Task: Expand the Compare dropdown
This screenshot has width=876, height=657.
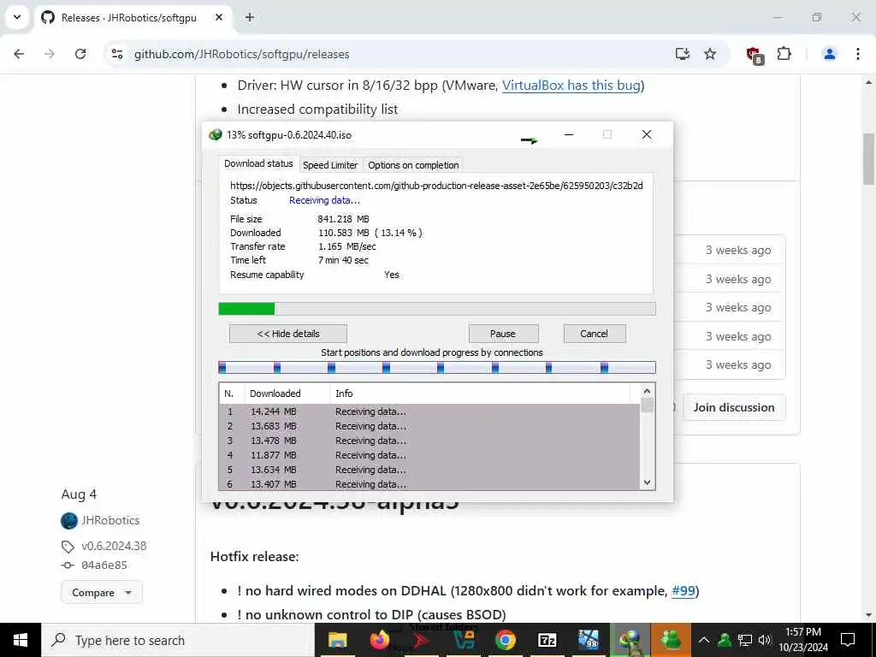Action: [x=102, y=592]
